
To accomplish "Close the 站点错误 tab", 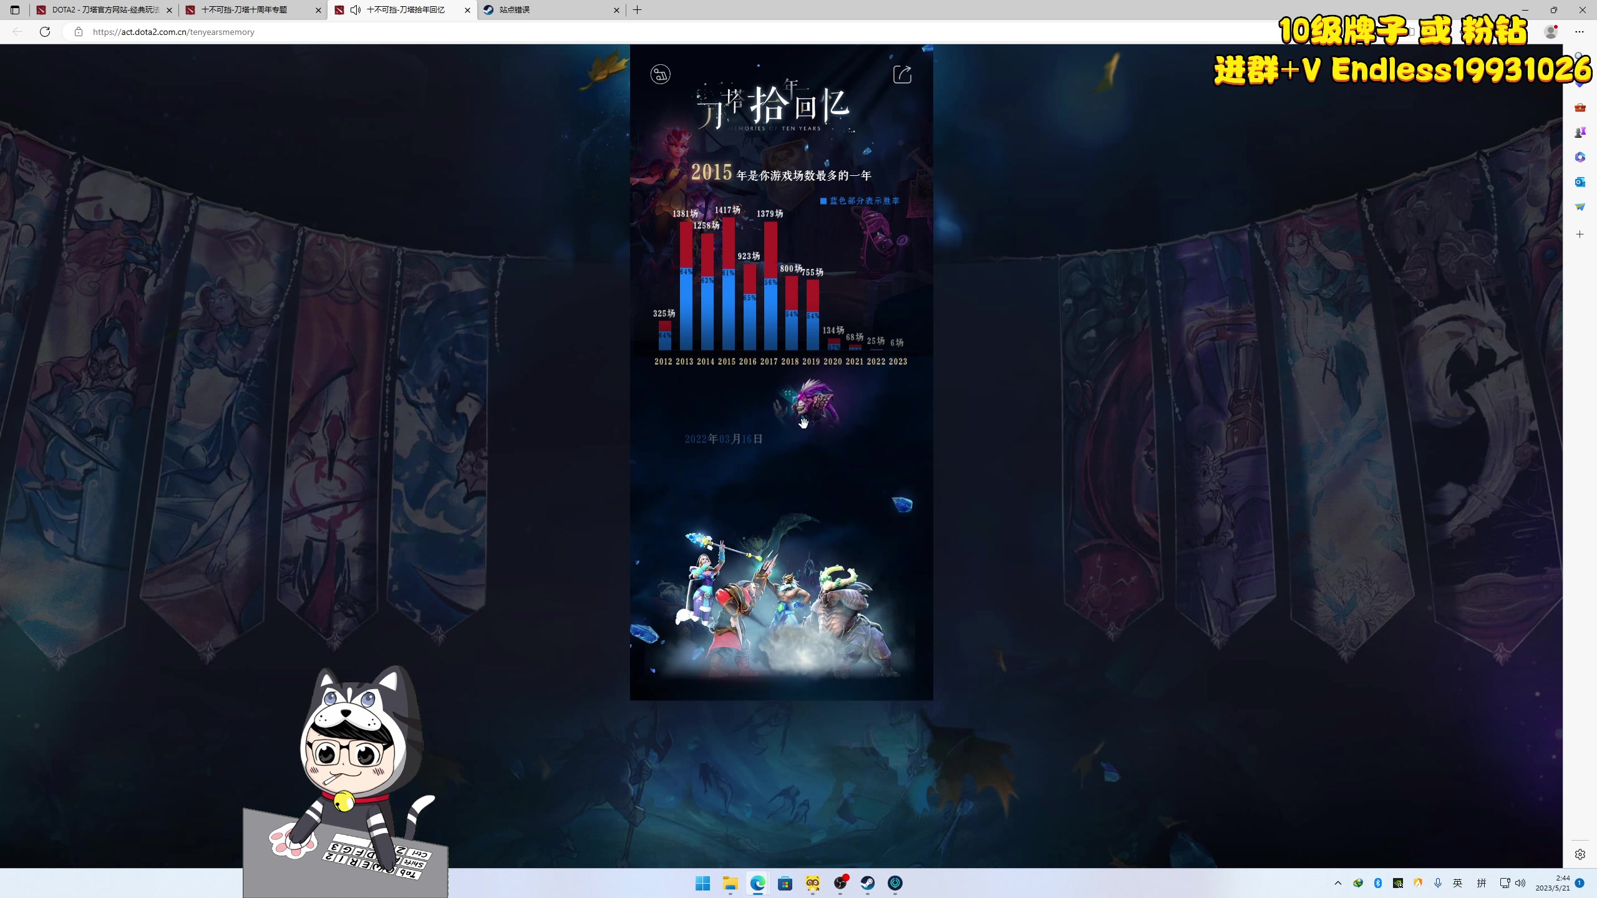I will [x=616, y=10].
